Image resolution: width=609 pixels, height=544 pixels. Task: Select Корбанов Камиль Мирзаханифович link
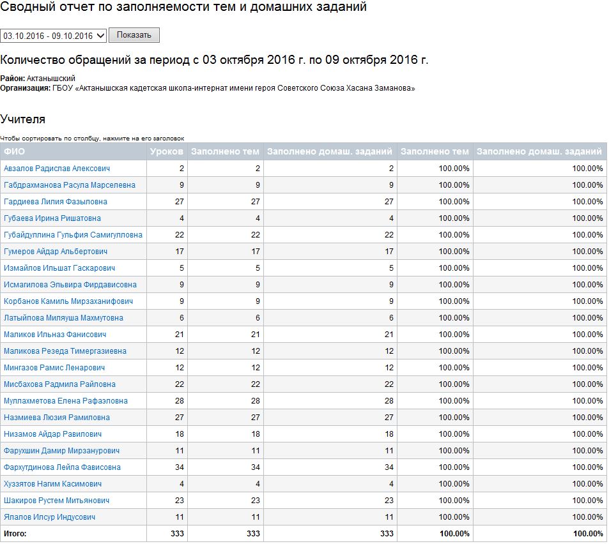[68, 301]
